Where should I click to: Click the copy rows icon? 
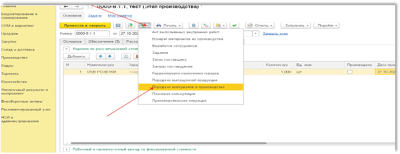126,56
